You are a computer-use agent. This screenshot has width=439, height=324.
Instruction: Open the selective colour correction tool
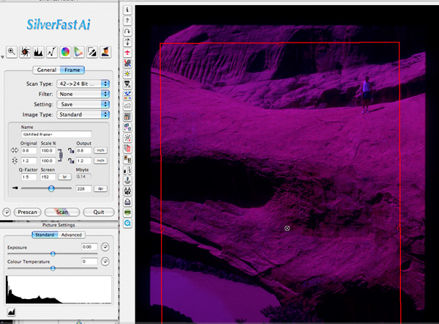click(x=78, y=51)
